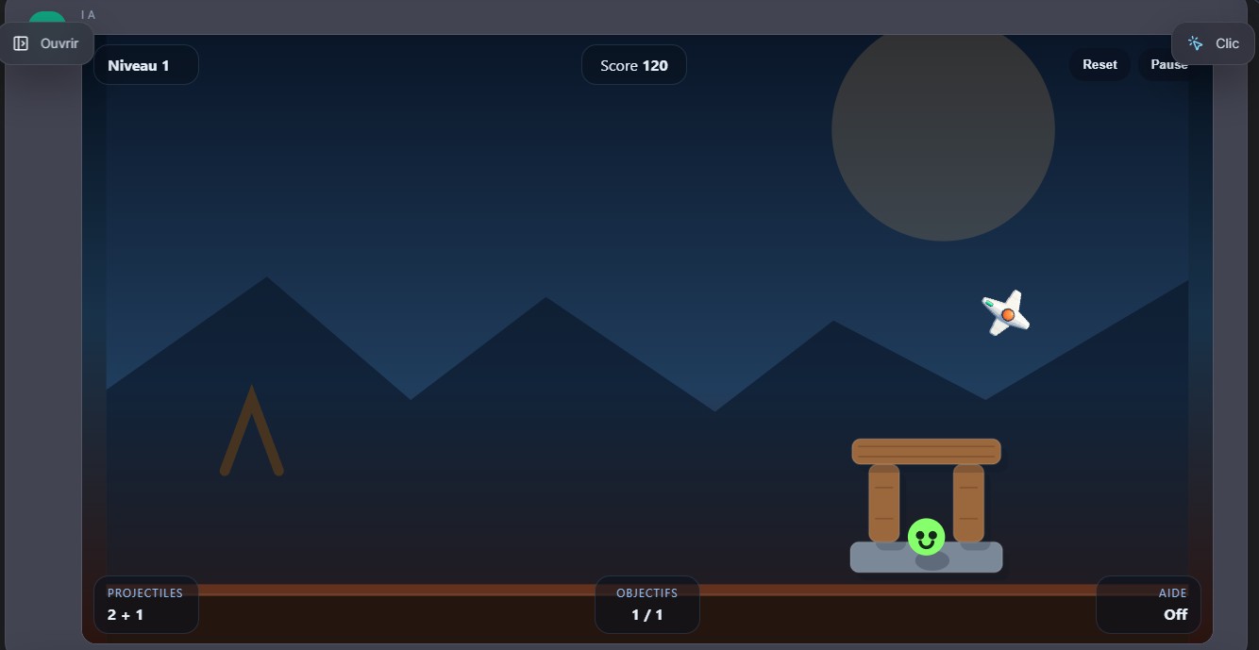This screenshot has height=650, width=1259.
Task: Select the Niveau 1 level label
Action: pyautogui.click(x=145, y=64)
